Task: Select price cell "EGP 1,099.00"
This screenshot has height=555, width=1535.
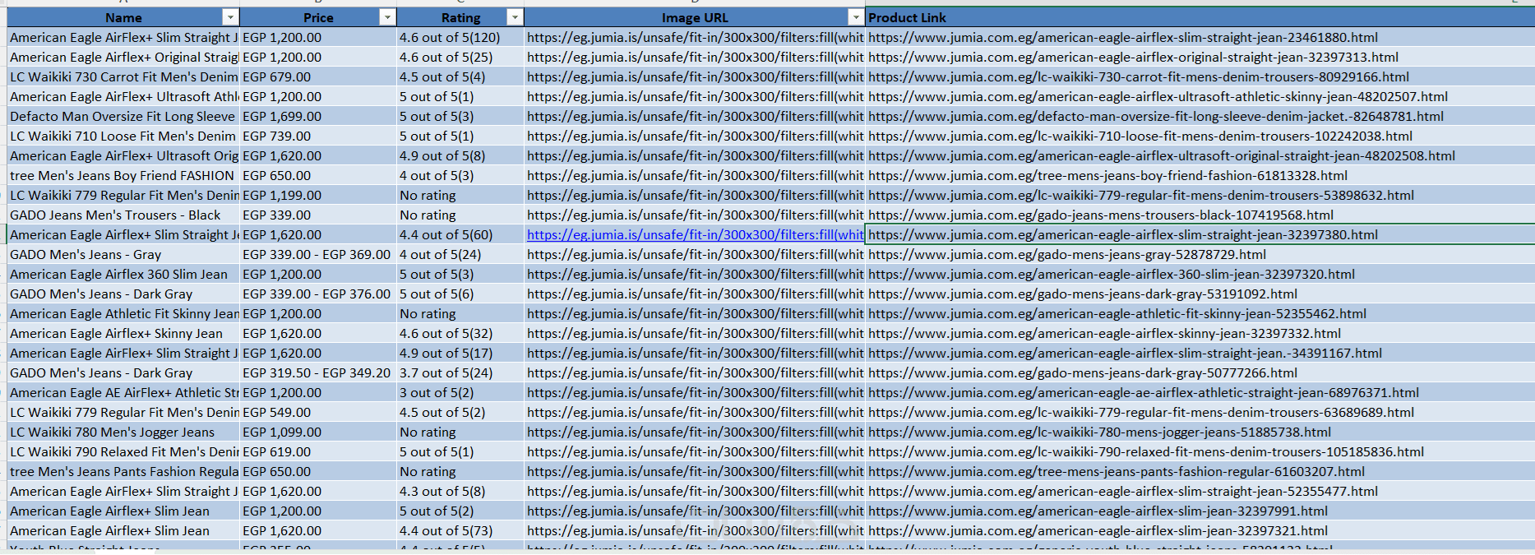Action: [318, 432]
